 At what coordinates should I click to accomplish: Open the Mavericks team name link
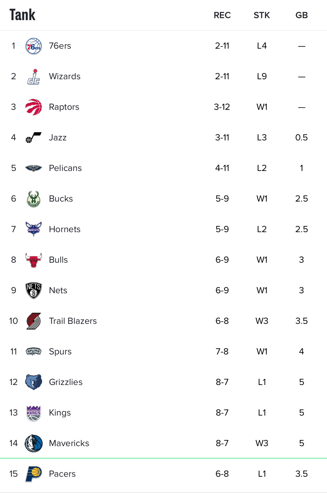(x=69, y=443)
